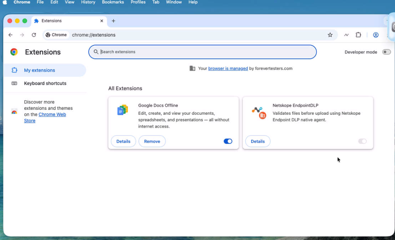Go back to previous page
Image resolution: width=395 pixels, height=240 pixels.
[x=10, y=35]
